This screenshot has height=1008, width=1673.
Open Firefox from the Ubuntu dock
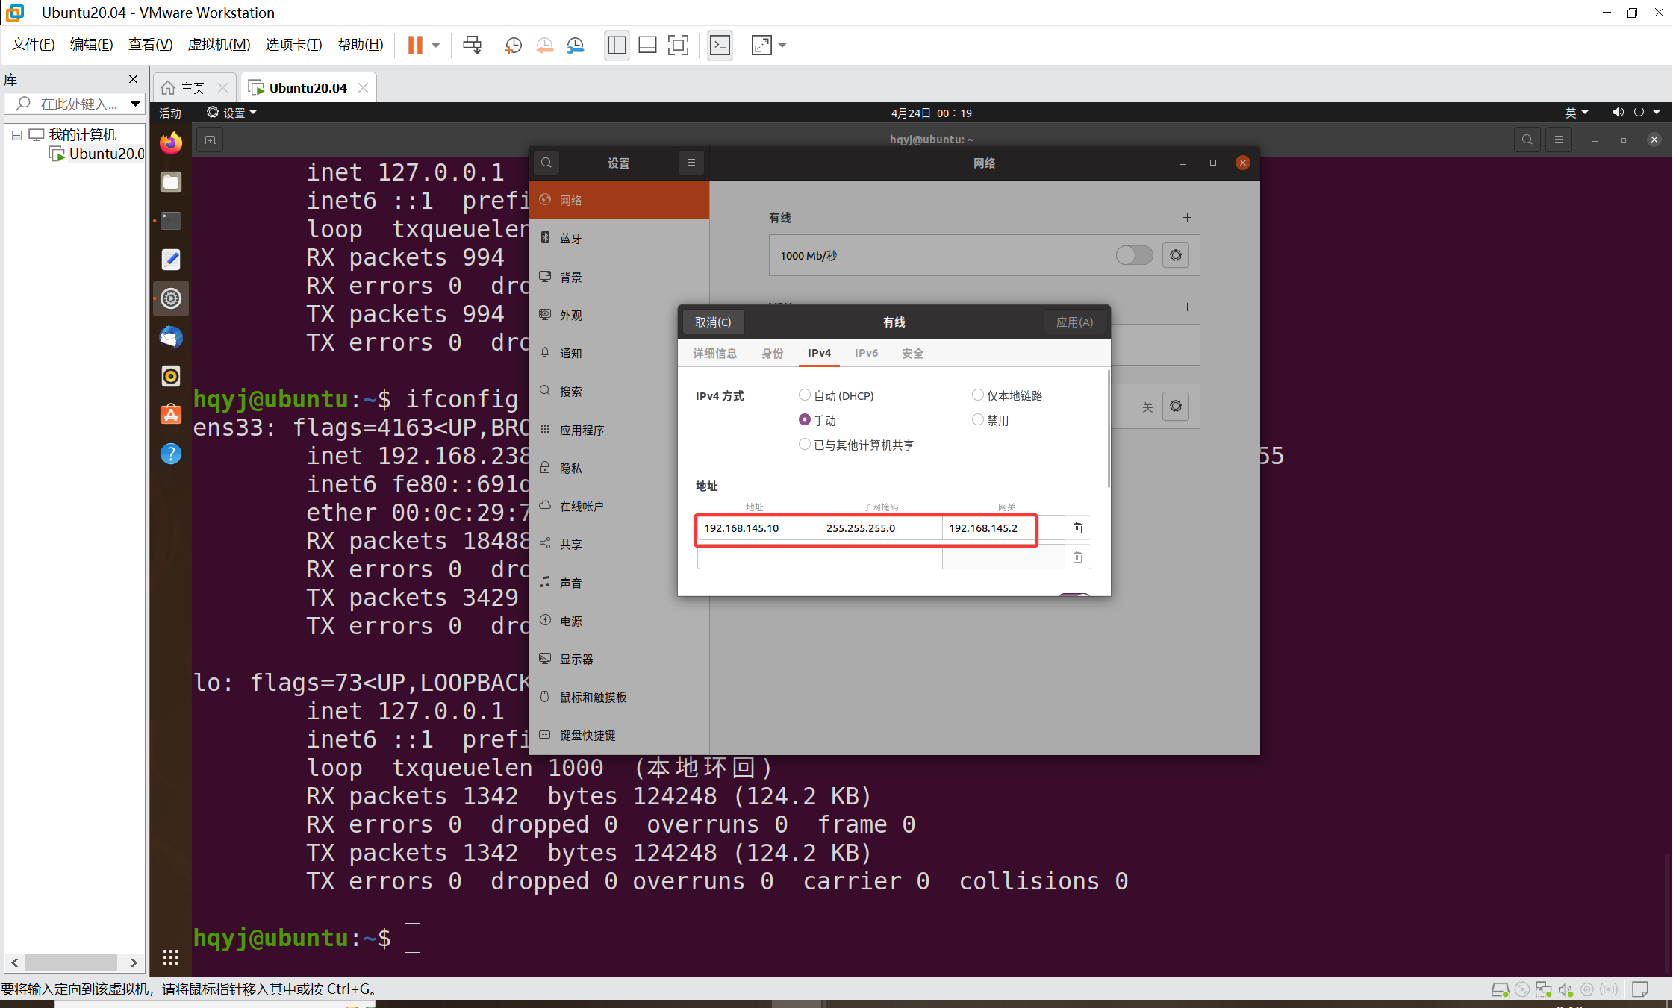(x=171, y=143)
